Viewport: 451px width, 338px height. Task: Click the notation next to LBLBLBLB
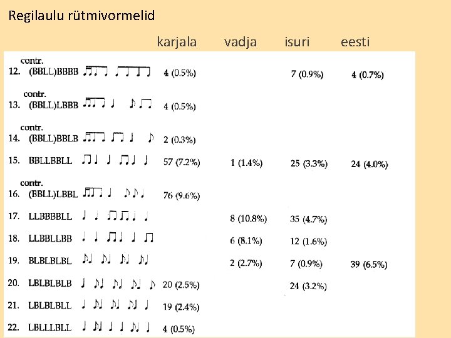coord(117,284)
